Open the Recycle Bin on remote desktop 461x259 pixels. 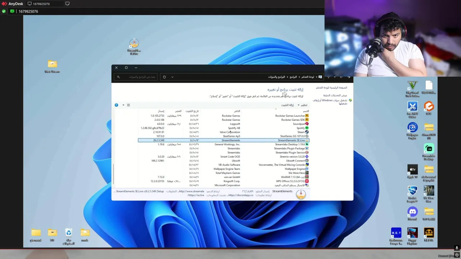pos(68,236)
